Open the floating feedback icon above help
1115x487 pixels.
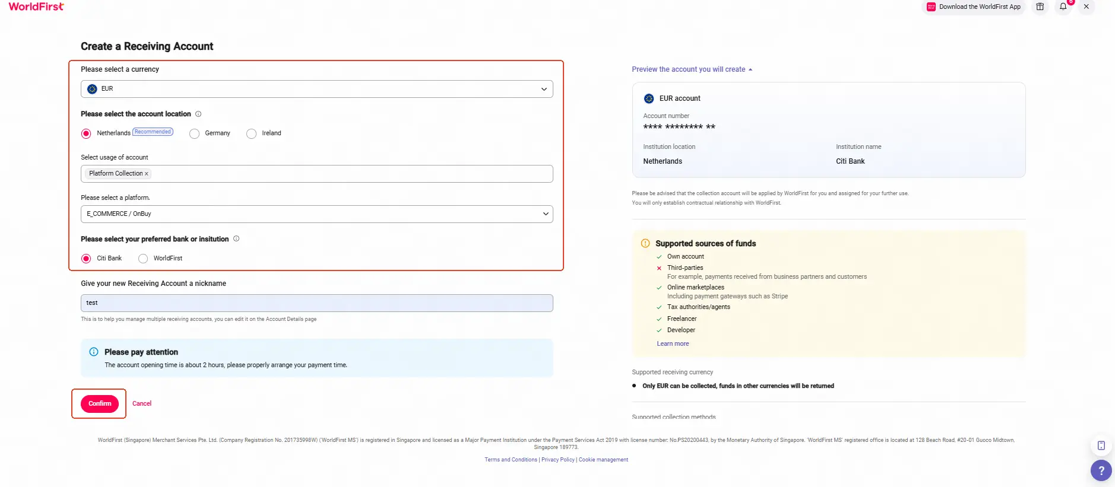coord(1101,445)
